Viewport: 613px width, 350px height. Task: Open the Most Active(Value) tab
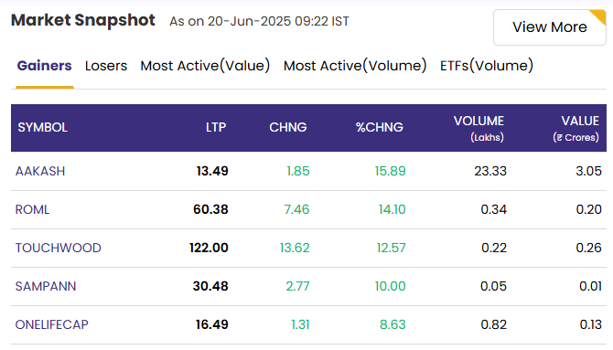(205, 66)
